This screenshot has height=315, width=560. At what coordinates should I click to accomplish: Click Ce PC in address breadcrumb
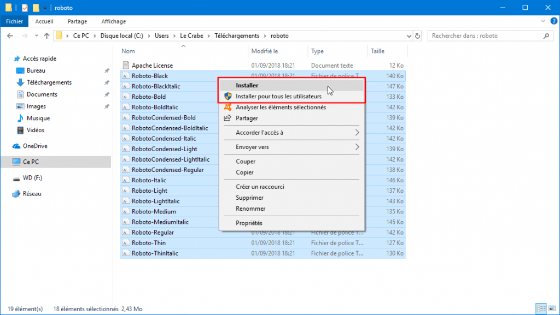point(81,35)
